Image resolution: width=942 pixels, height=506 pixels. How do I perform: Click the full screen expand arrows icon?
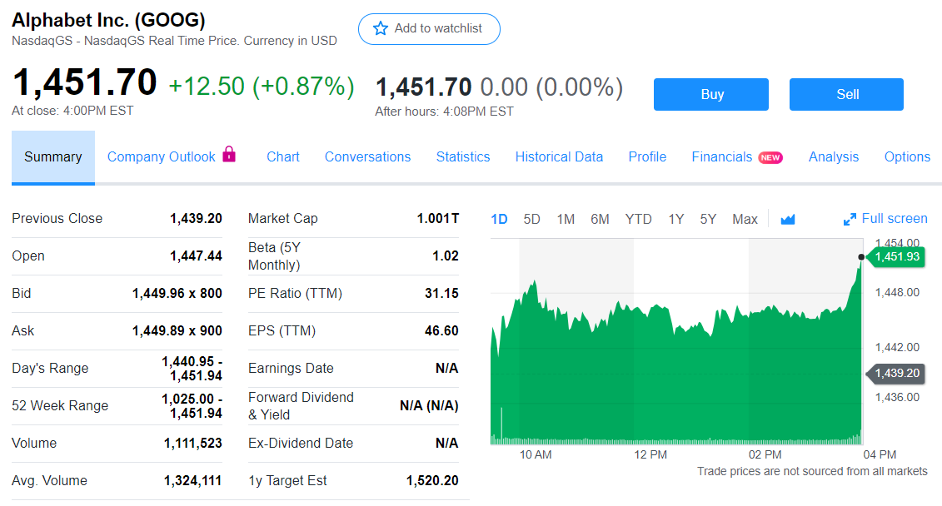850,218
